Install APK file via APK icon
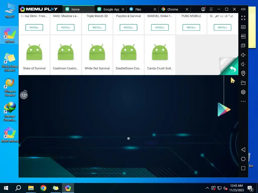Viewport: 258px width, 193px height. 243,36
